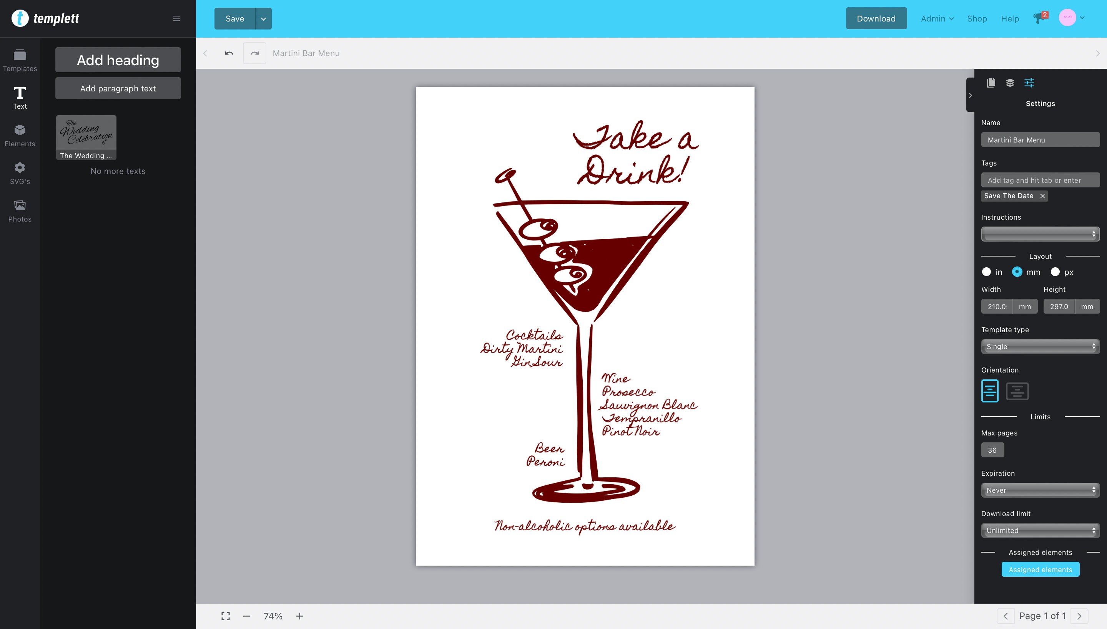Screen dimensions: 1107x629
Task: Switch to the Layers panel
Action: 1010,83
